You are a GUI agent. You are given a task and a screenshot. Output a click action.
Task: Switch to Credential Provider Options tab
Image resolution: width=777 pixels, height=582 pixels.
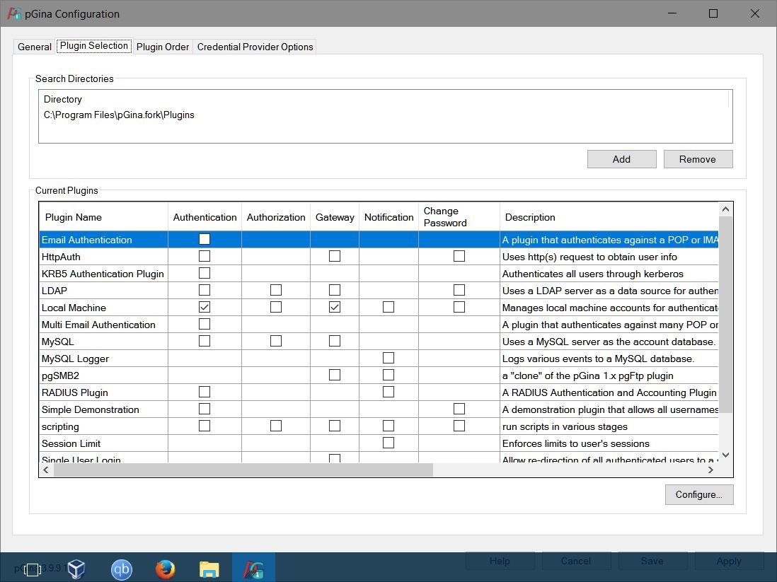point(255,47)
